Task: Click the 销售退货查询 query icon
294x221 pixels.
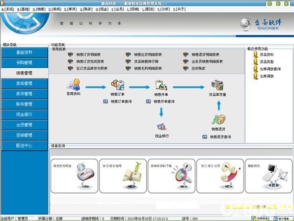Action: [205, 137]
